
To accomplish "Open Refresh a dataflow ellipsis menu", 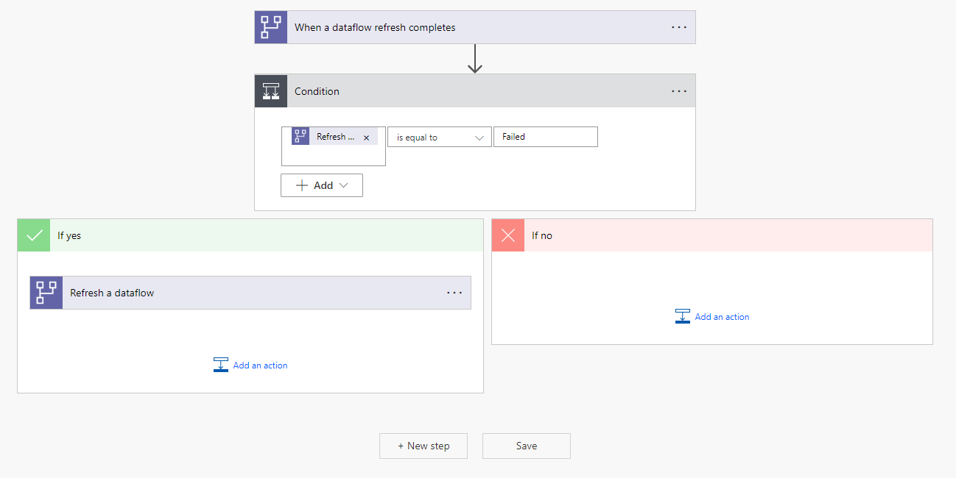I will click(x=454, y=293).
